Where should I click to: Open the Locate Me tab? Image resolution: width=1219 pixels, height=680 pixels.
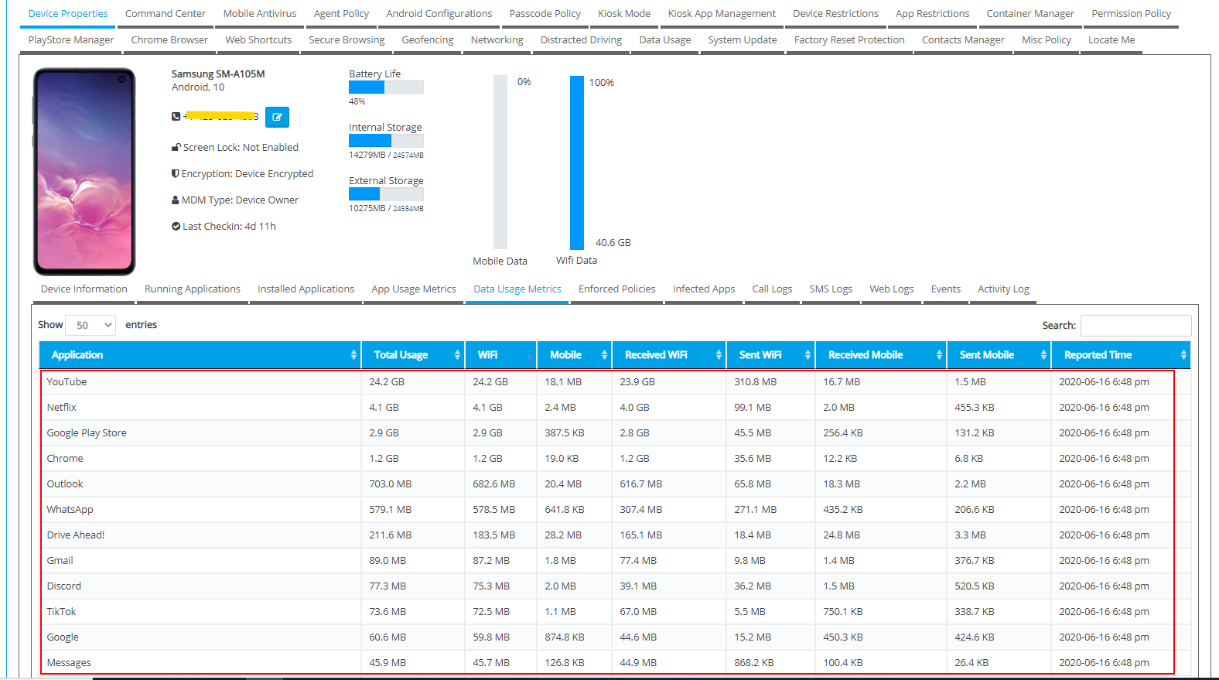(x=1111, y=40)
